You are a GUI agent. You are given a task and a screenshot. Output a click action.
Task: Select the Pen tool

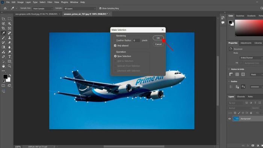point(3,57)
